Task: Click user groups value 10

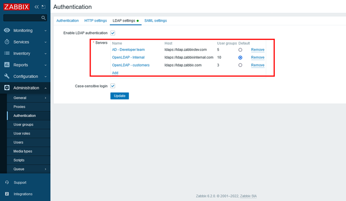Action: point(219,58)
